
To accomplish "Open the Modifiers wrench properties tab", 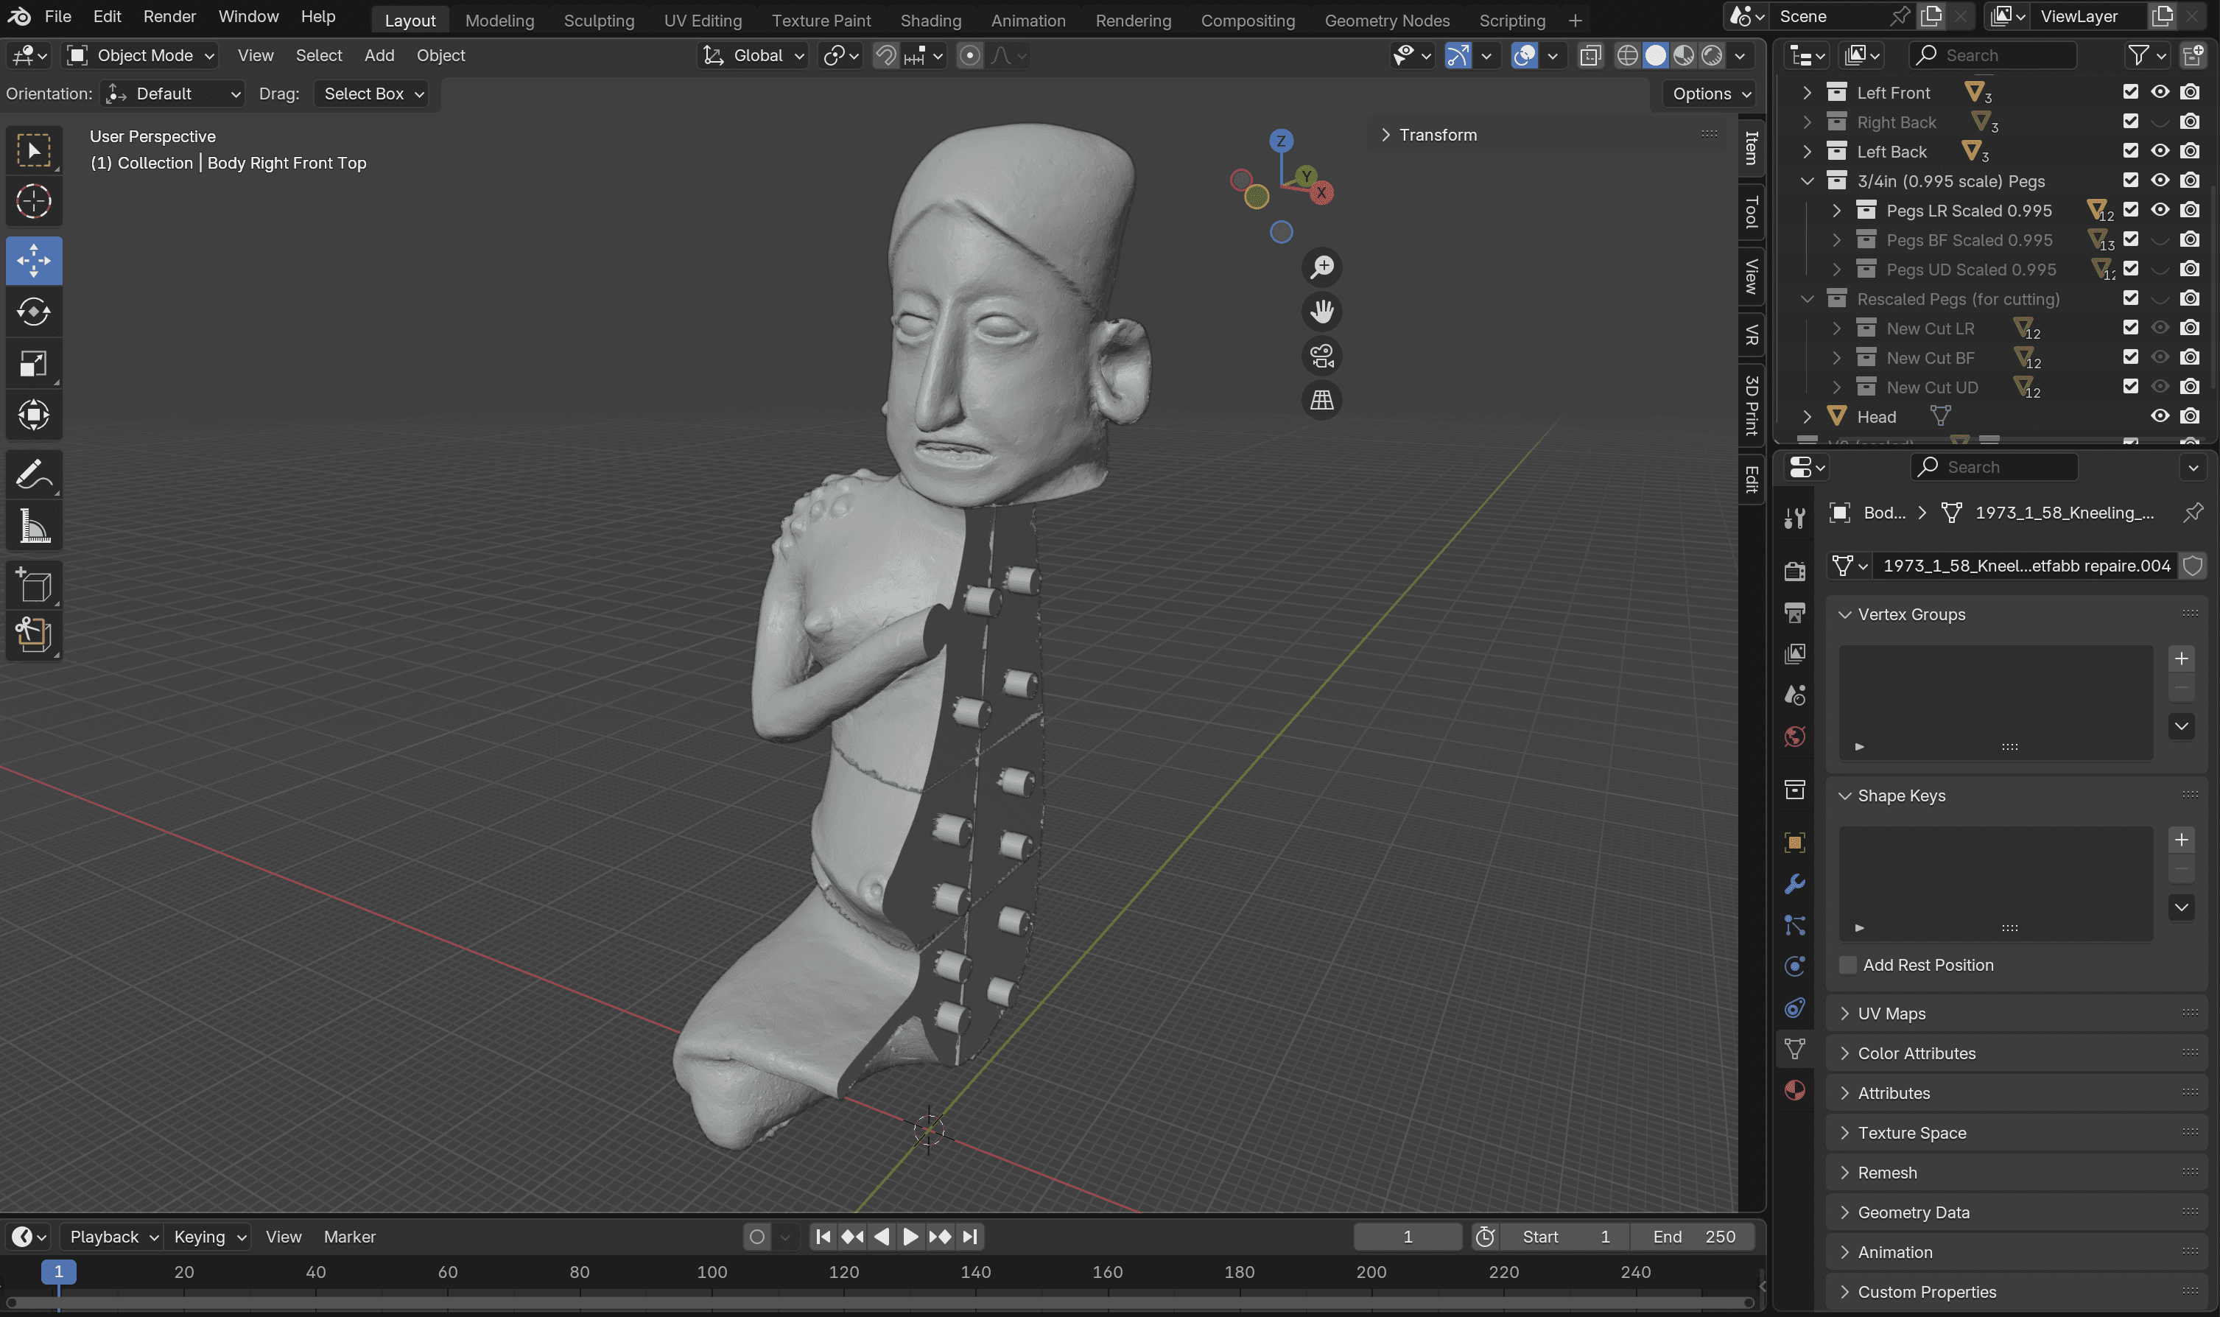I will [x=1794, y=884].
